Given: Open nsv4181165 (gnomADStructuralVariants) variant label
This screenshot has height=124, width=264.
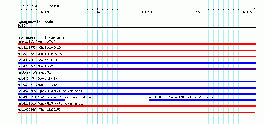Looking at the screenshot, I should [x=51, y=103].
